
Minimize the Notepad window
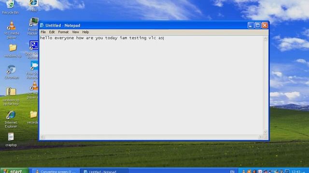click(251, 25)
